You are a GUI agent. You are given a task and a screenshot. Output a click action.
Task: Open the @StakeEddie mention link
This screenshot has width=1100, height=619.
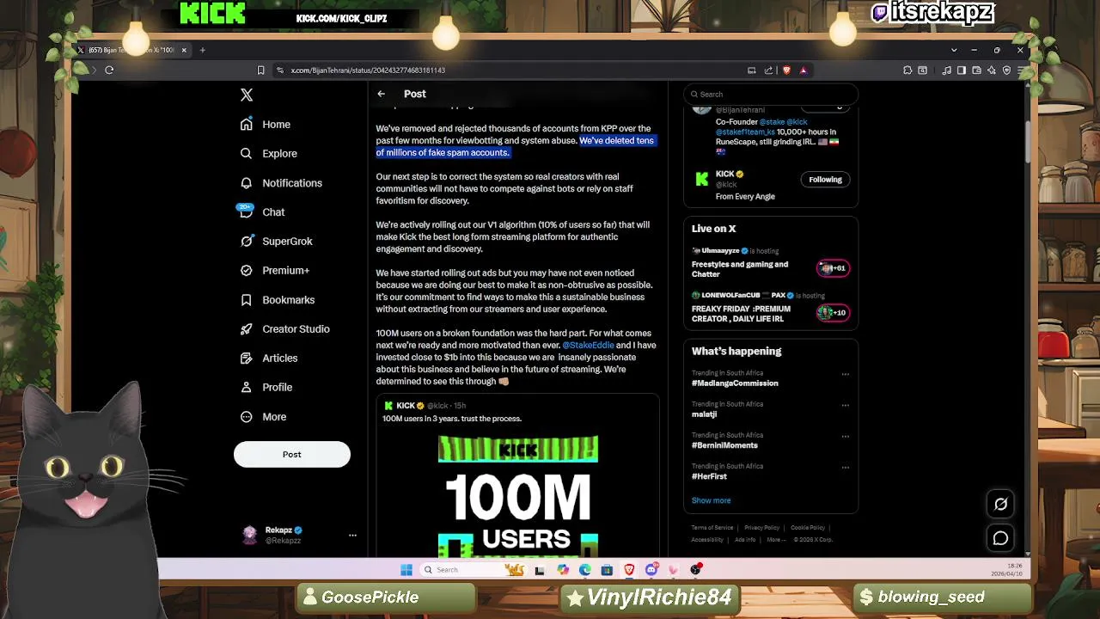point(588,346)
